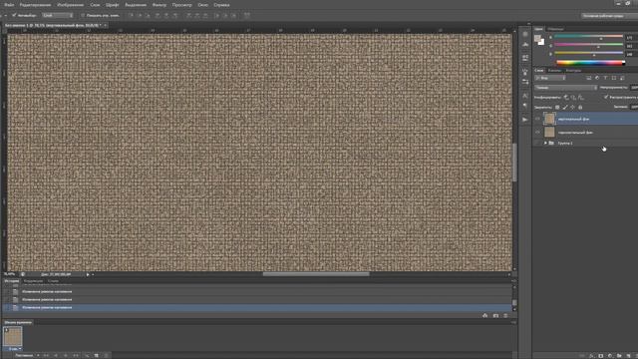Filter layers by adjustment layers icon
The width and height of the screenshot is (638, 359).
(597, 78)
